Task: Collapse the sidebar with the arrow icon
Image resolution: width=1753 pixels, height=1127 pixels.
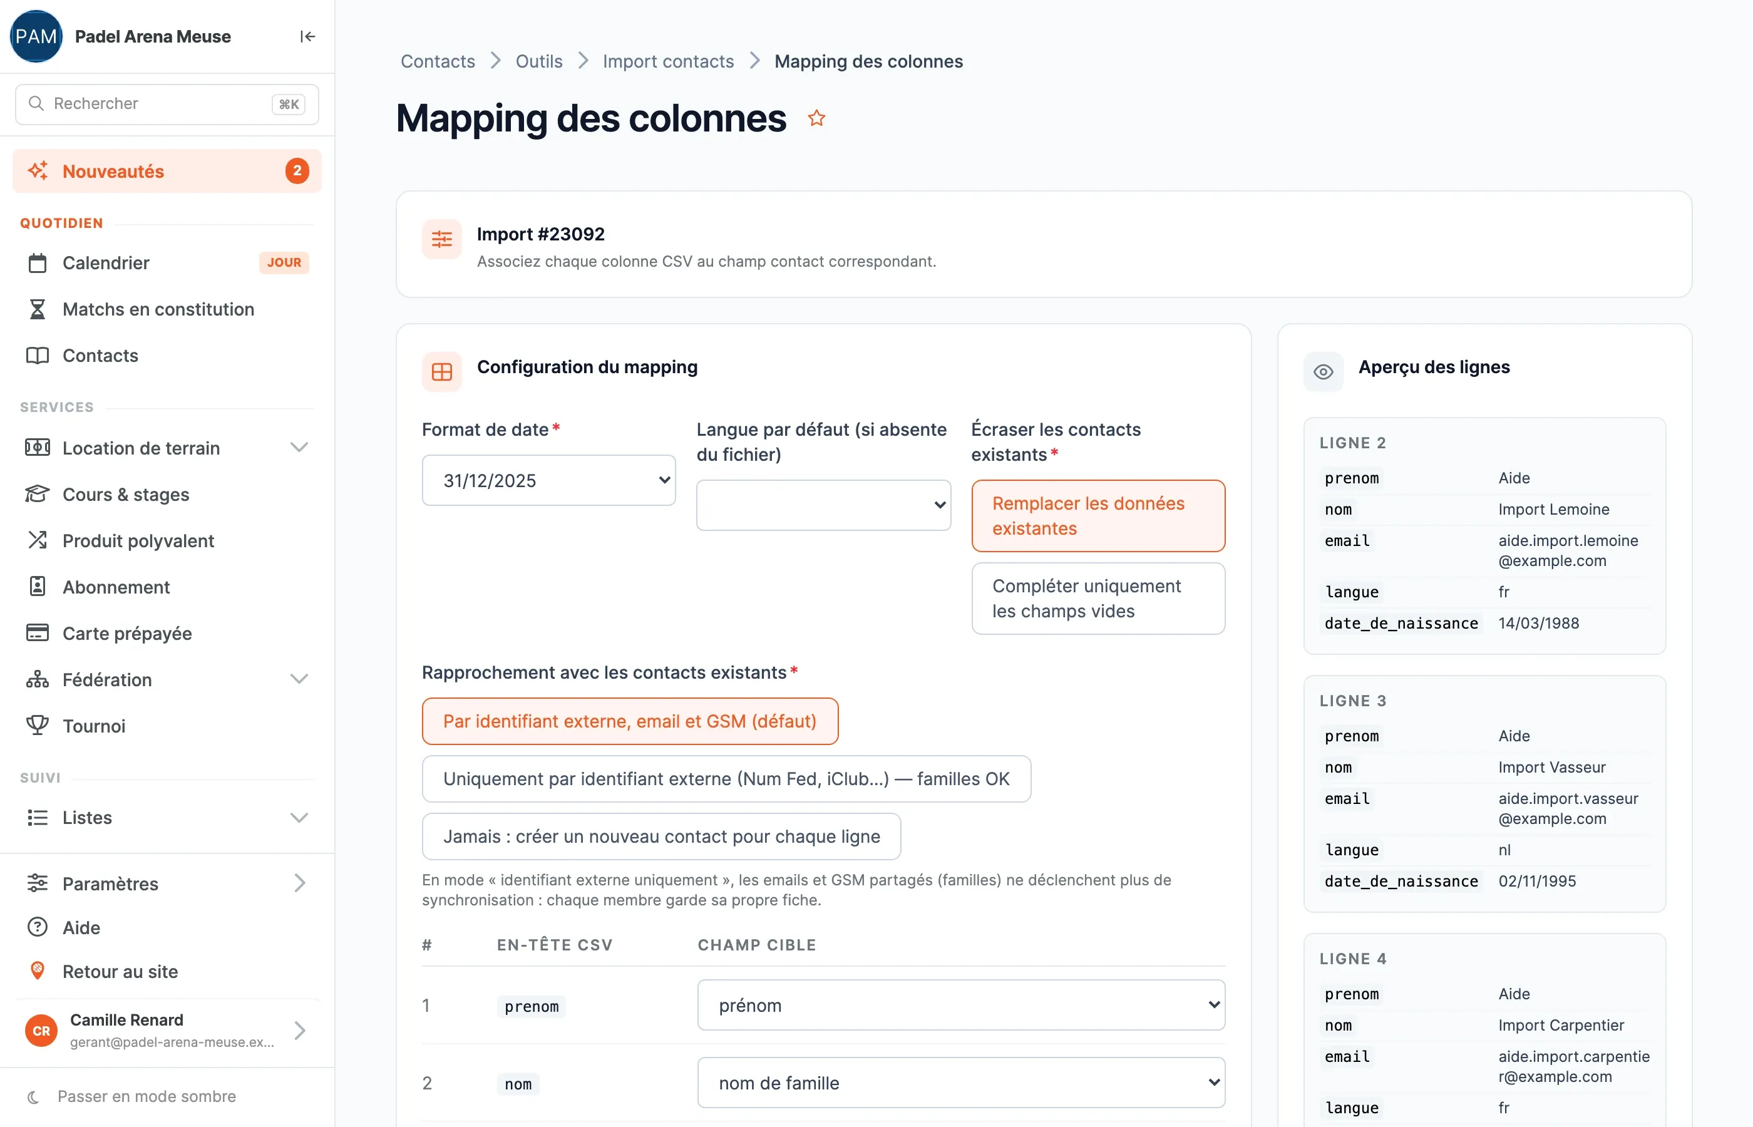Action: click(x=307, y=36)
